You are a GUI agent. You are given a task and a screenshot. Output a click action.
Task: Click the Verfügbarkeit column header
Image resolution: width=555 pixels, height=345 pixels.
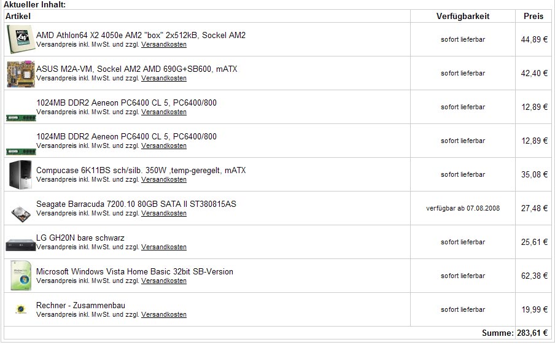click(x=463, y=16)
